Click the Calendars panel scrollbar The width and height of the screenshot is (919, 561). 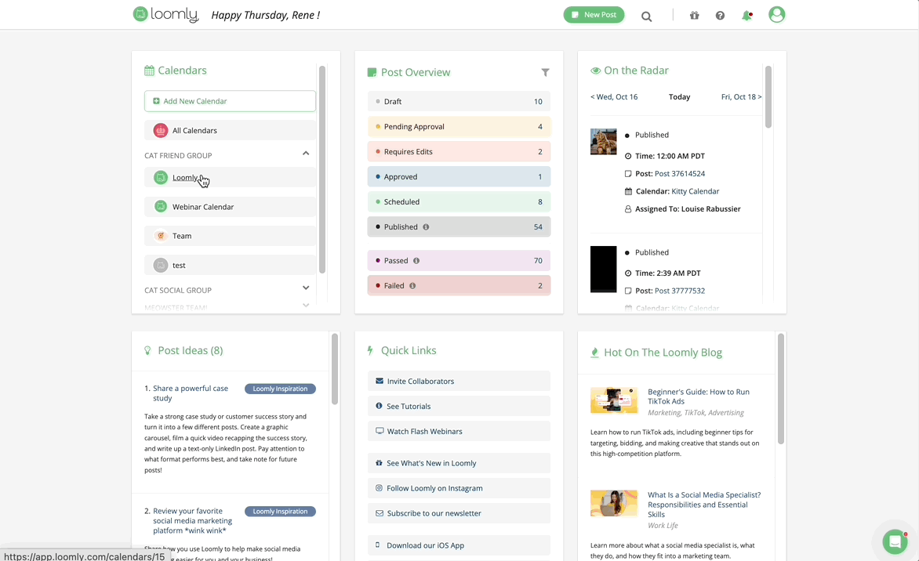(x=322, y=168)
